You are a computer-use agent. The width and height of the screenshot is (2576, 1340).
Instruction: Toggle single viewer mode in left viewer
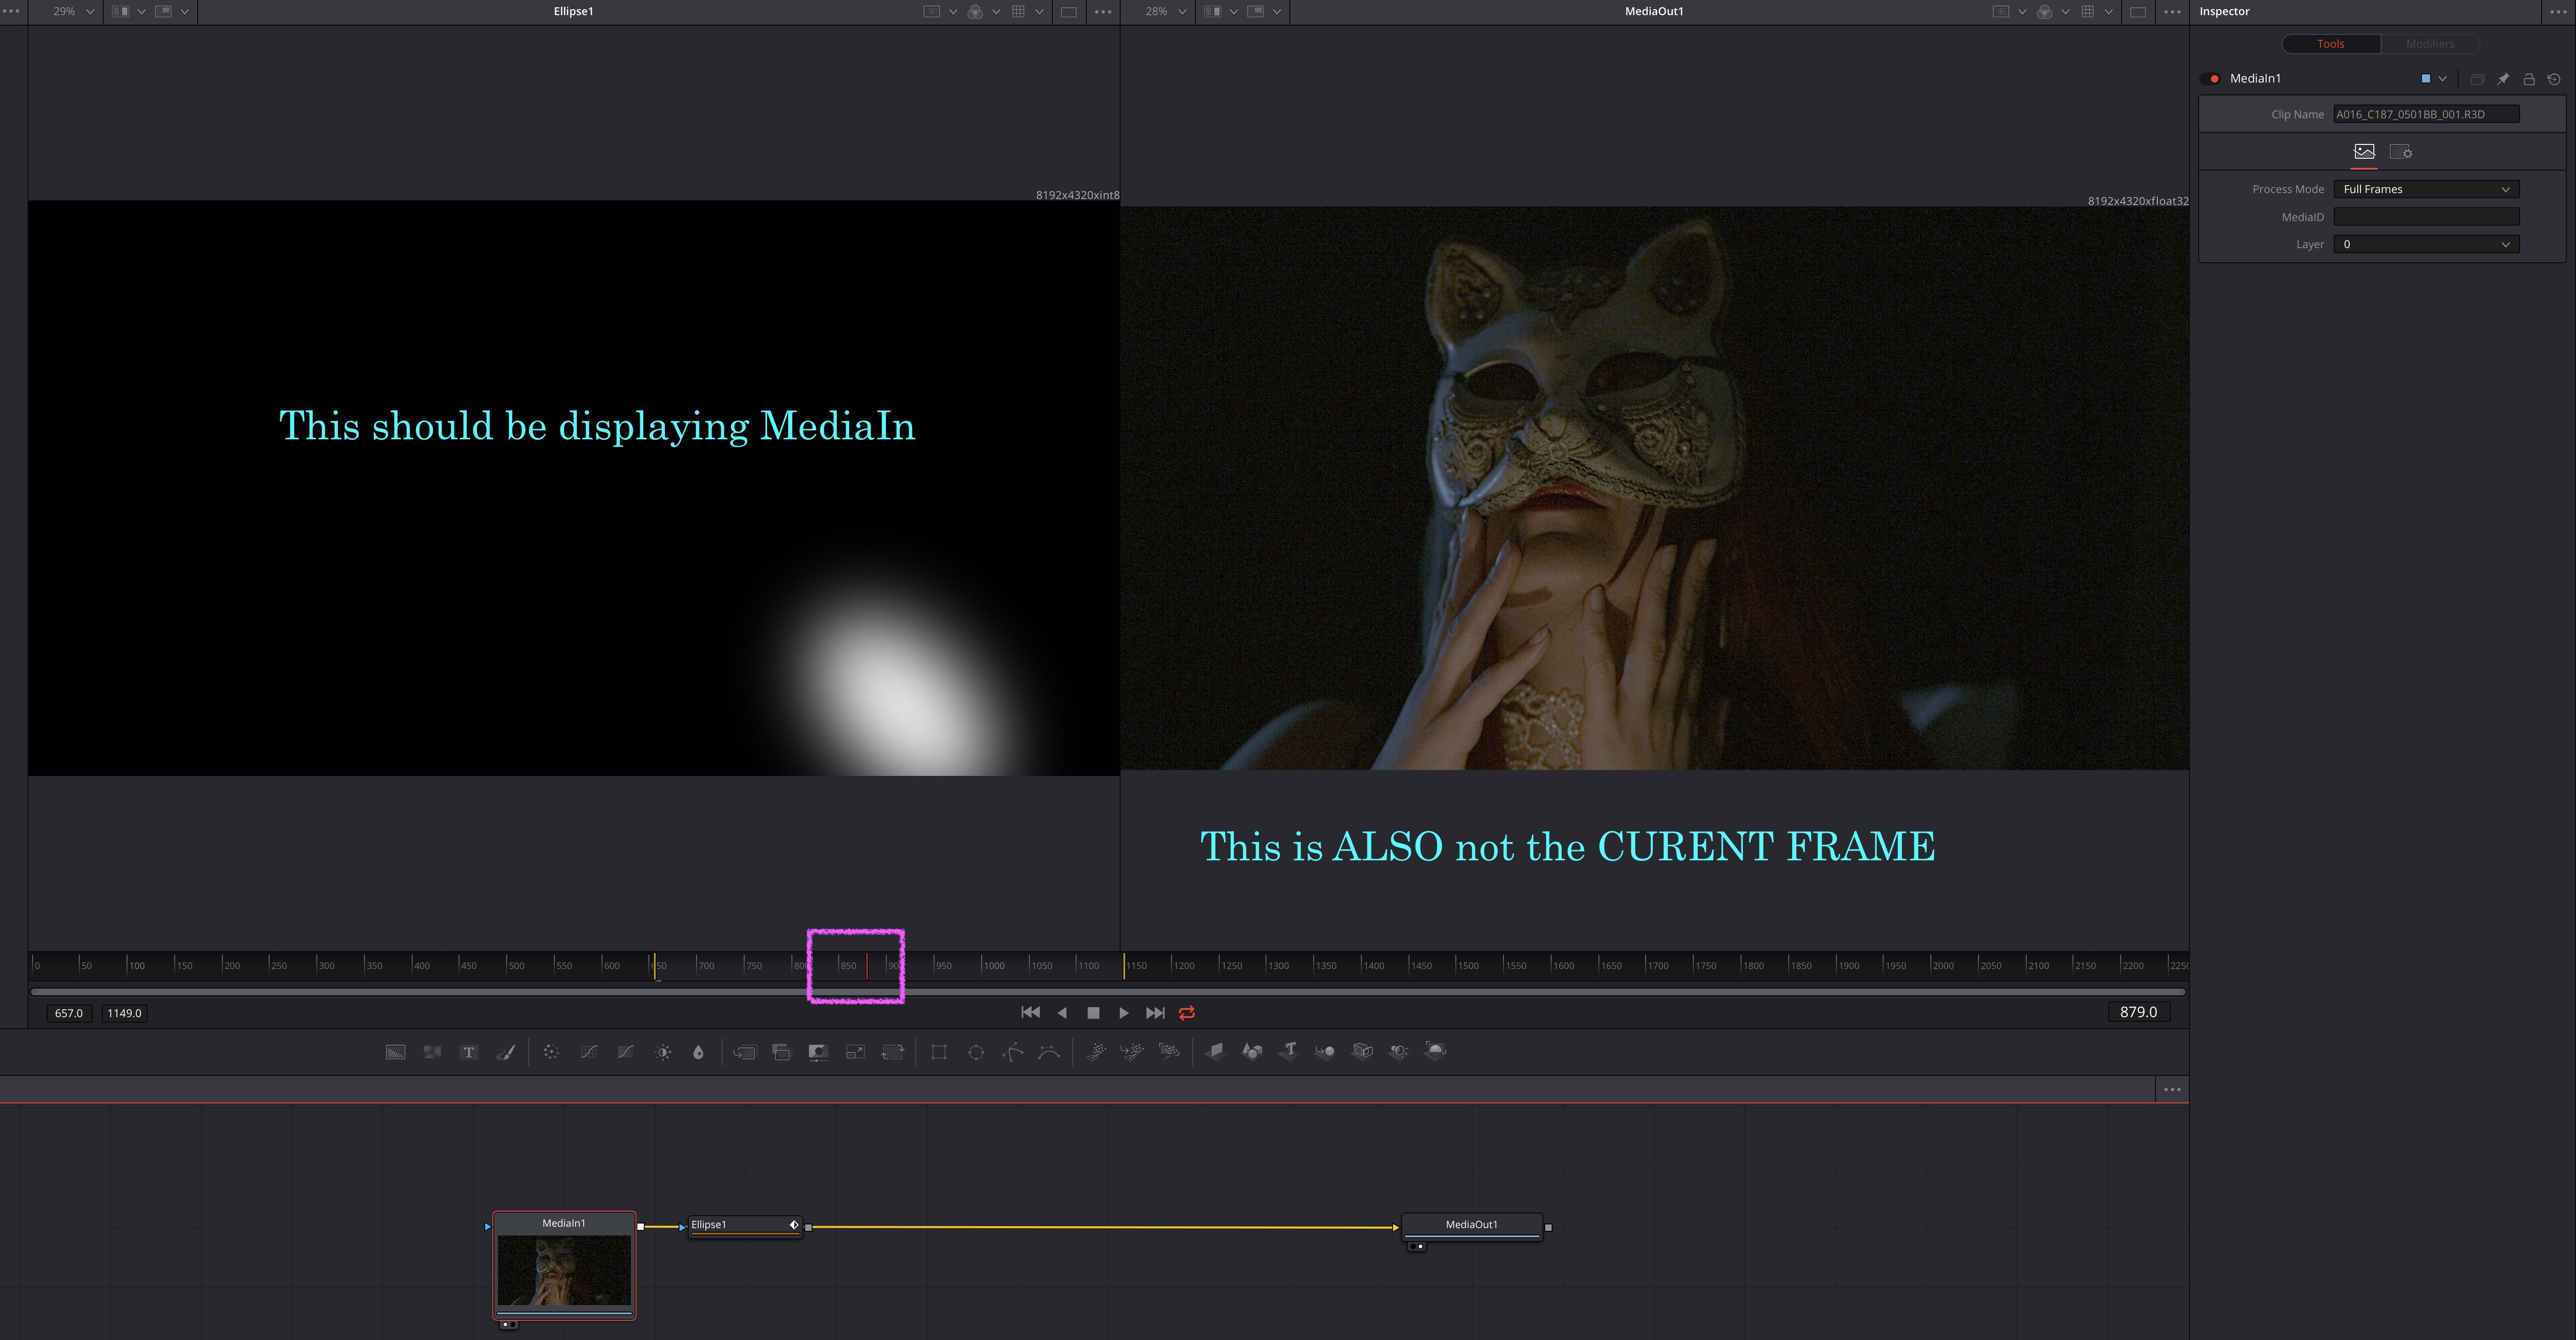pyautogui.click(x=1069, y=12)
